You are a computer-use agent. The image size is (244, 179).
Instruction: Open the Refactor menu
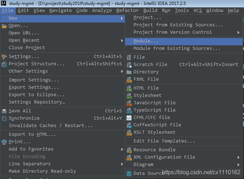pyautogui.click(x=128, y=11)
